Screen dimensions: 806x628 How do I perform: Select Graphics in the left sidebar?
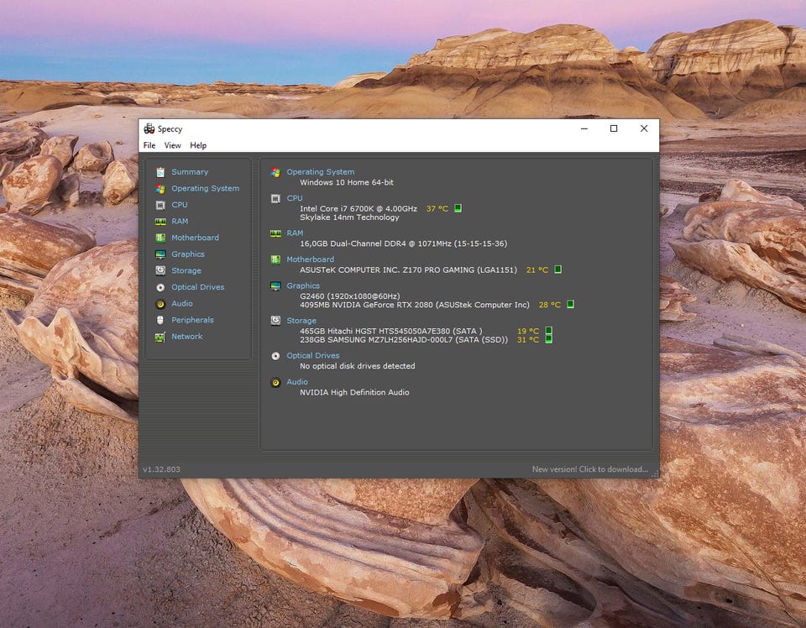pos(187,254)
